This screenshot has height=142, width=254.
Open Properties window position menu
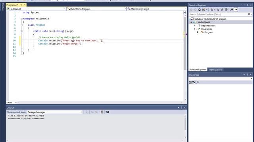tap(244, 75)
